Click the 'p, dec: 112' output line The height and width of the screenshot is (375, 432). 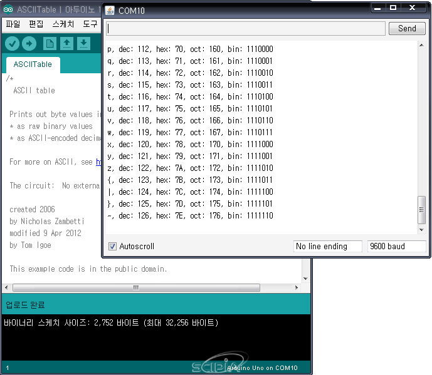190,49
